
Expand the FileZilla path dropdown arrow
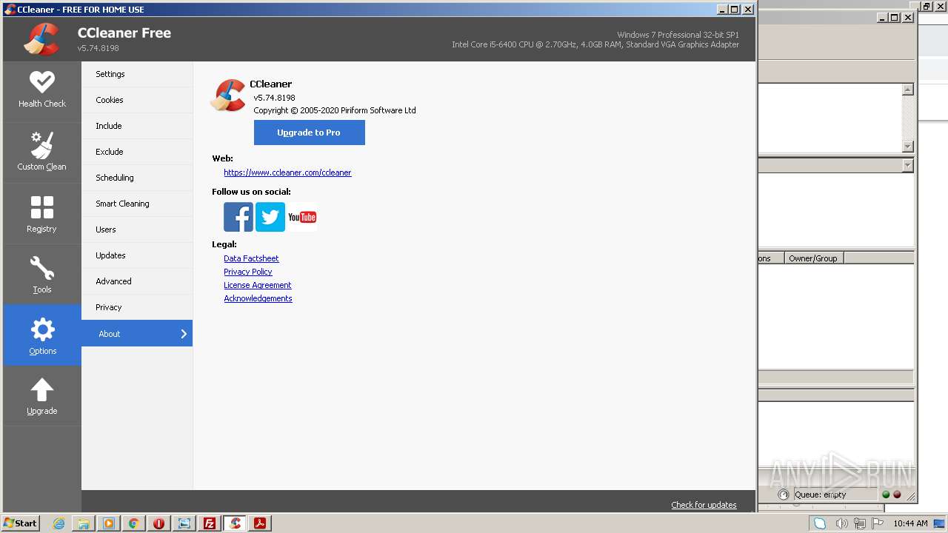(908, 166)
